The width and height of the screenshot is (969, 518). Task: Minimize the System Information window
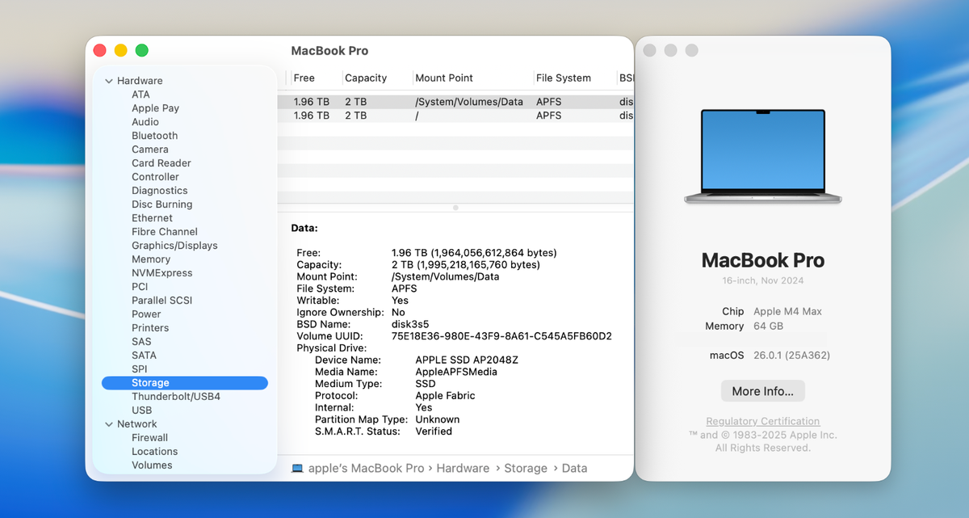[x=121, y=50]
